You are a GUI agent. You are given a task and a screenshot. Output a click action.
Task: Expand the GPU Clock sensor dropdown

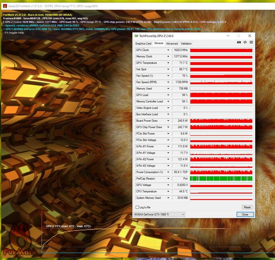point(168,50)
